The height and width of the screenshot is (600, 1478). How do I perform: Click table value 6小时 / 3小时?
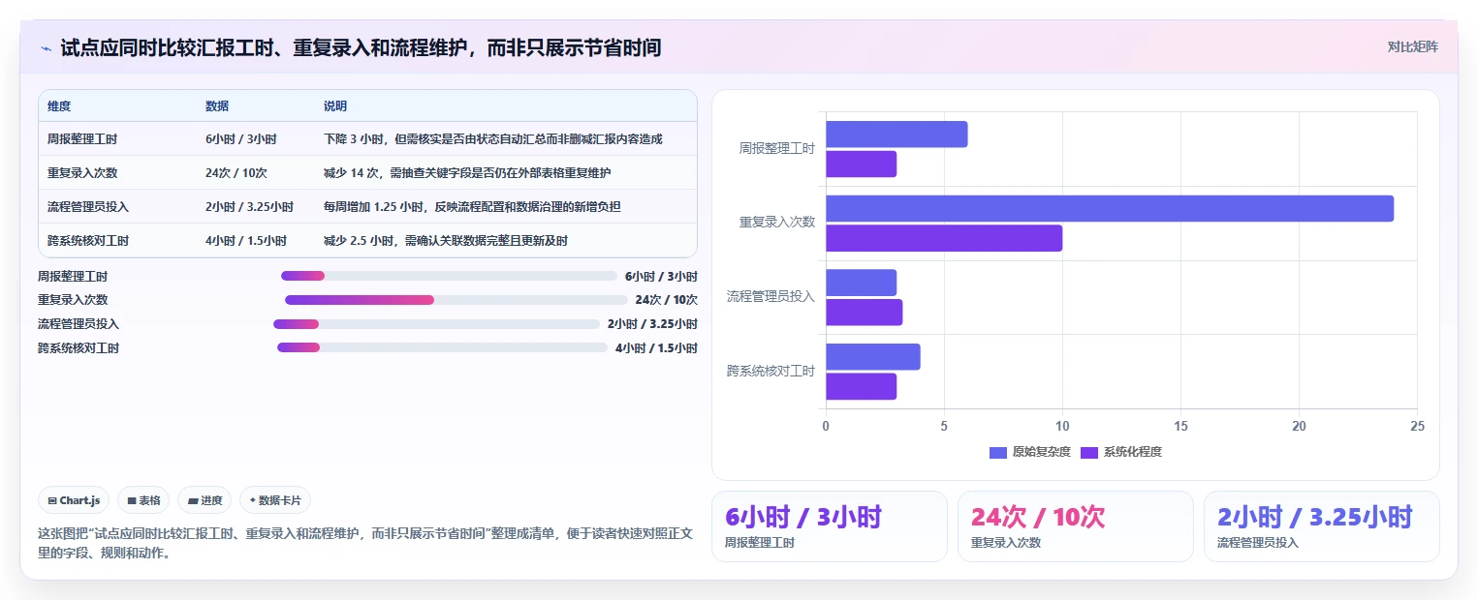click(241, 138)
